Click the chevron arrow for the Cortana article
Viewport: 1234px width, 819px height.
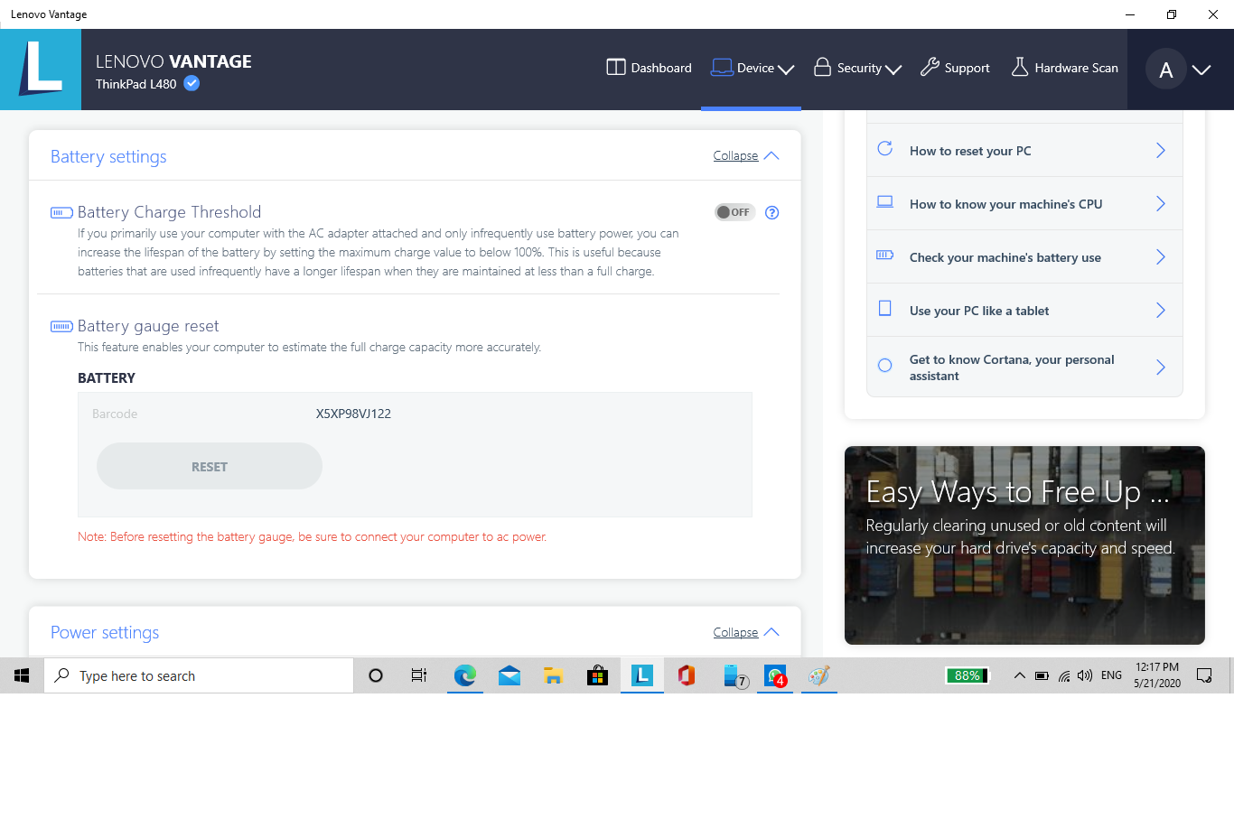click(x=1161, y=367)
